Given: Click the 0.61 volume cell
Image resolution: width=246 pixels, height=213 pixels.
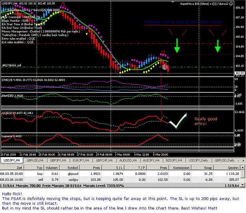Looking at the screenshot, I should 55,174.
